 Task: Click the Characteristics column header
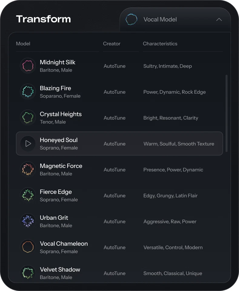tap(160, 44)
